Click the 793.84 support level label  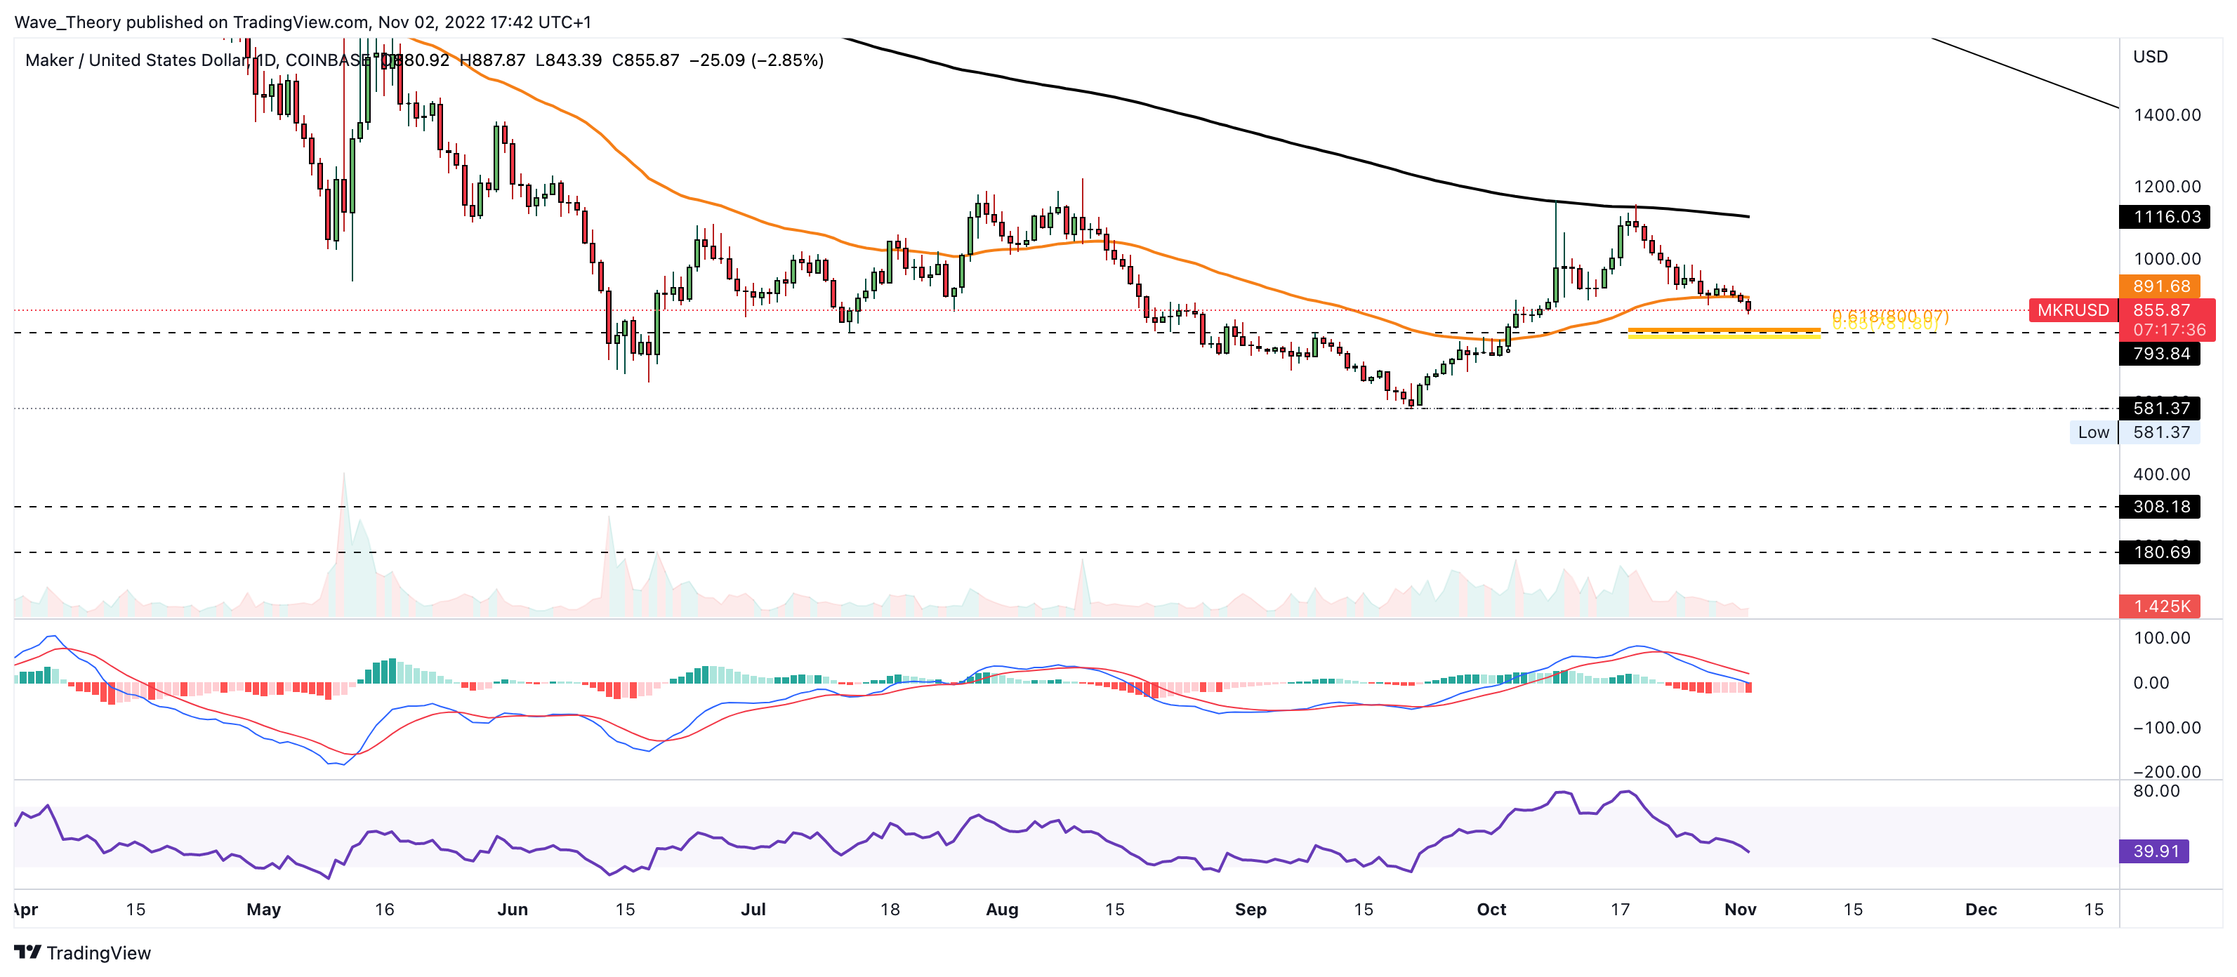(2160, 354)
